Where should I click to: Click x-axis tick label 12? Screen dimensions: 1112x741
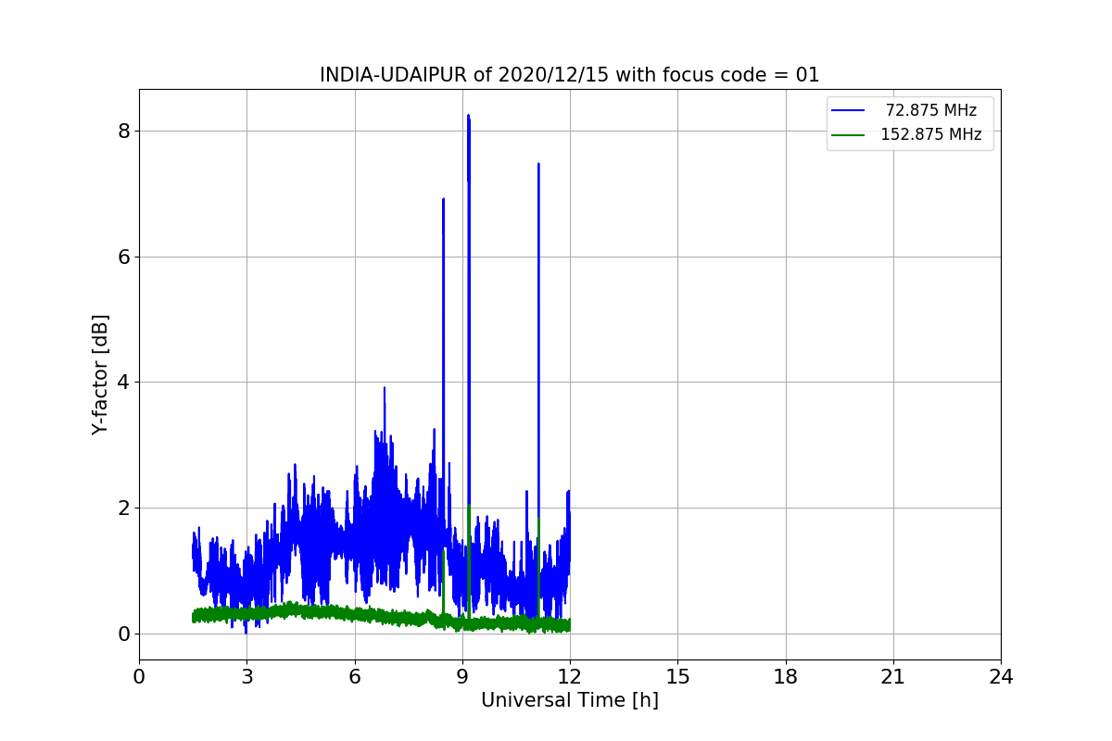(x=570, y=677)
